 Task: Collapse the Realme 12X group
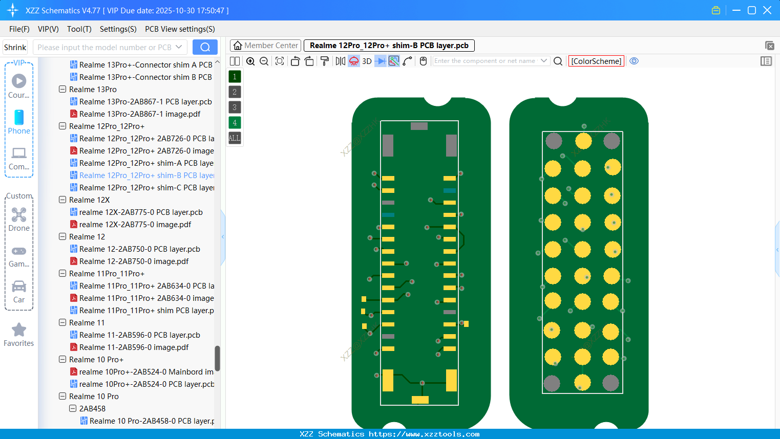tap(62, 200)
